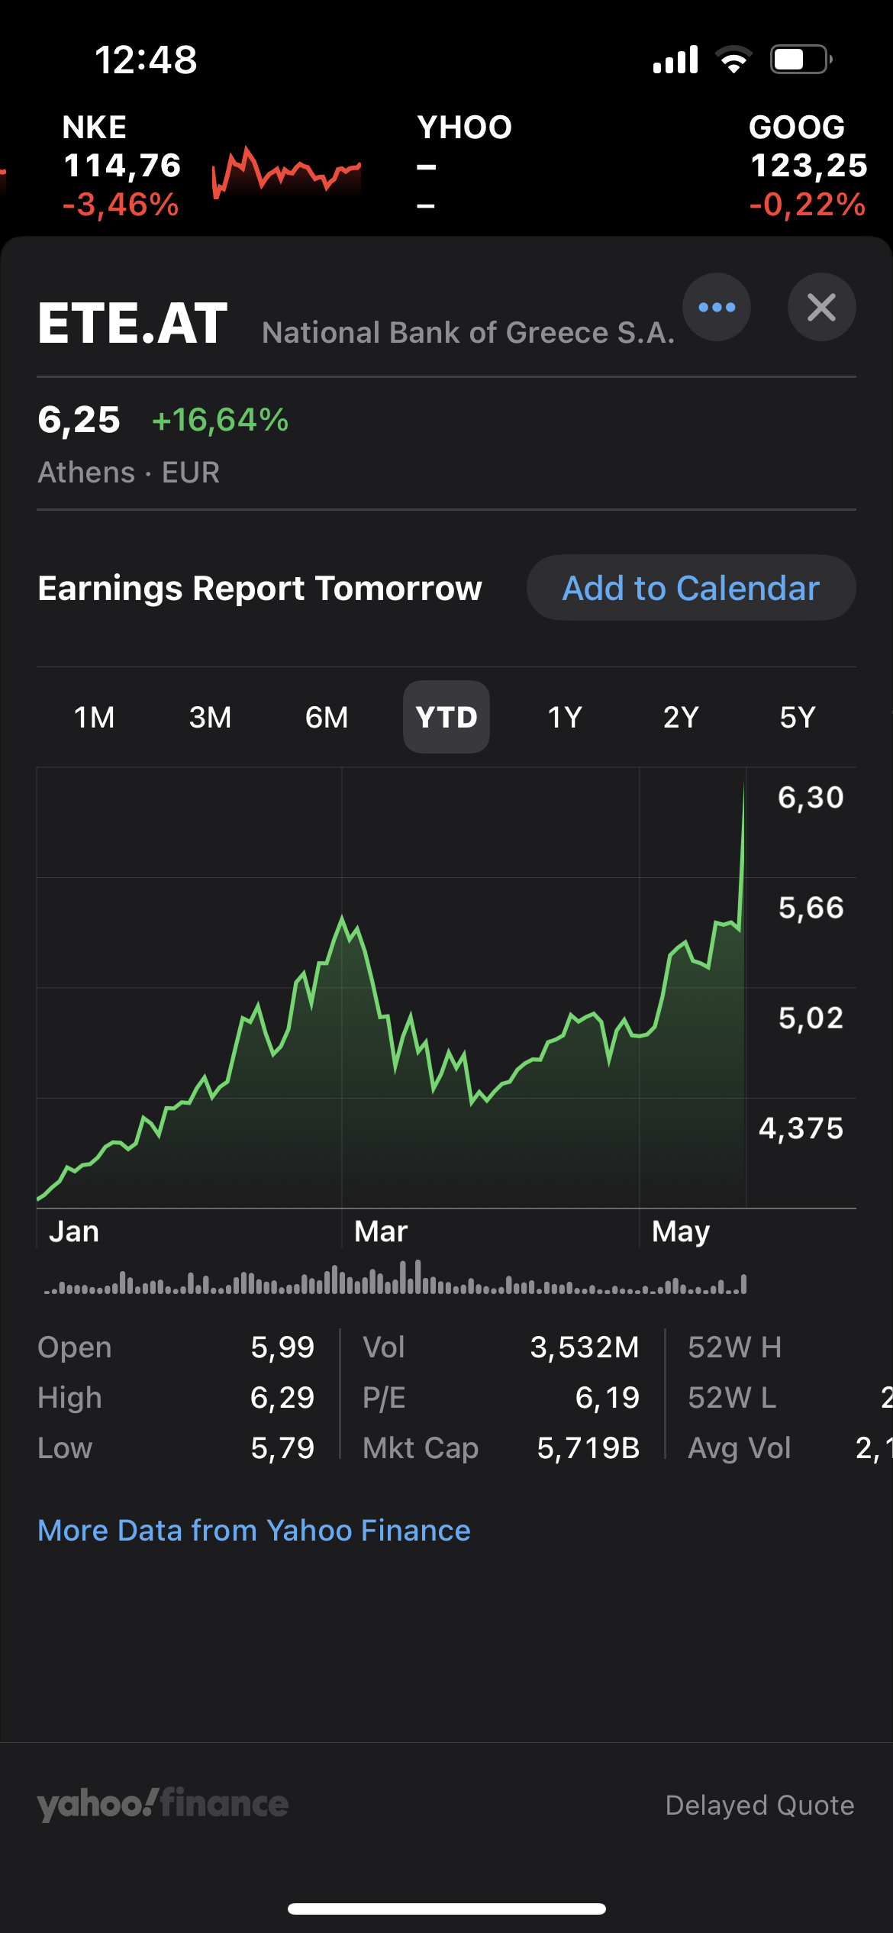893x1933 pixels.
Task: Select the 3M chart range
Action: point(211,717)
